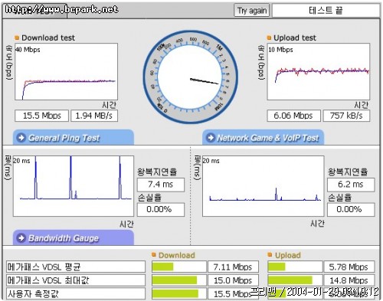Select the 7.4 ms round-trip delay value
The width and height of the screenshot is (383, 301).
click(x=161, y=185)
